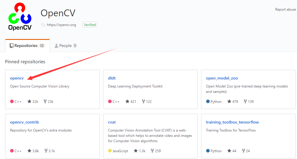
Task: Click the star icon on dldt card
Action: (x=127, y=101)
